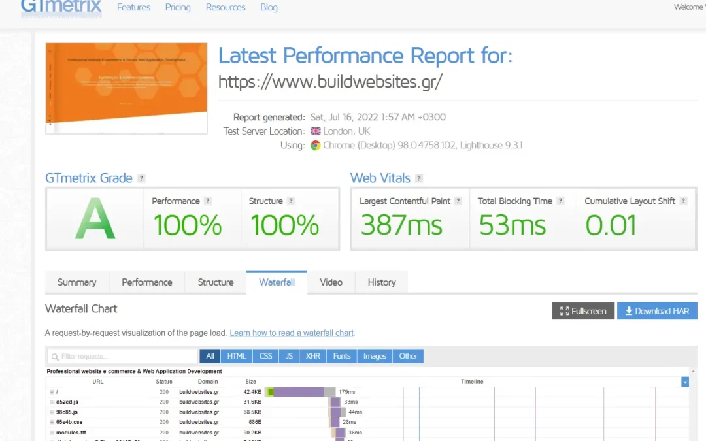Image resolution: width=706 pixels, height=441 pixels.
Task: Open Largest Contentful Paint help icon
Action: pyautogui.click(x=458, y=201)
